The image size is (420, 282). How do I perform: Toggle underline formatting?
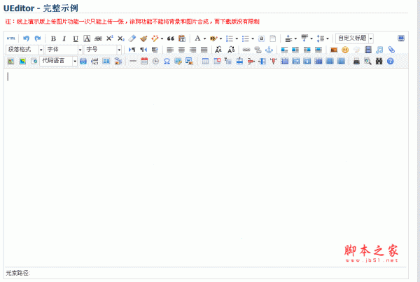(x=76, y=38)
